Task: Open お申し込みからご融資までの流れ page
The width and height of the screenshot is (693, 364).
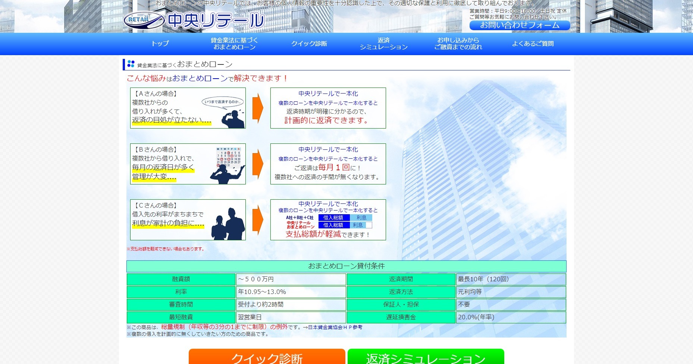Action: click(458, 43)
